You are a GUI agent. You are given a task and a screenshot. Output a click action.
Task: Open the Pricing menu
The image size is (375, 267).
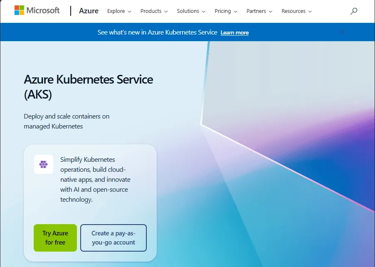pos(223,11)
